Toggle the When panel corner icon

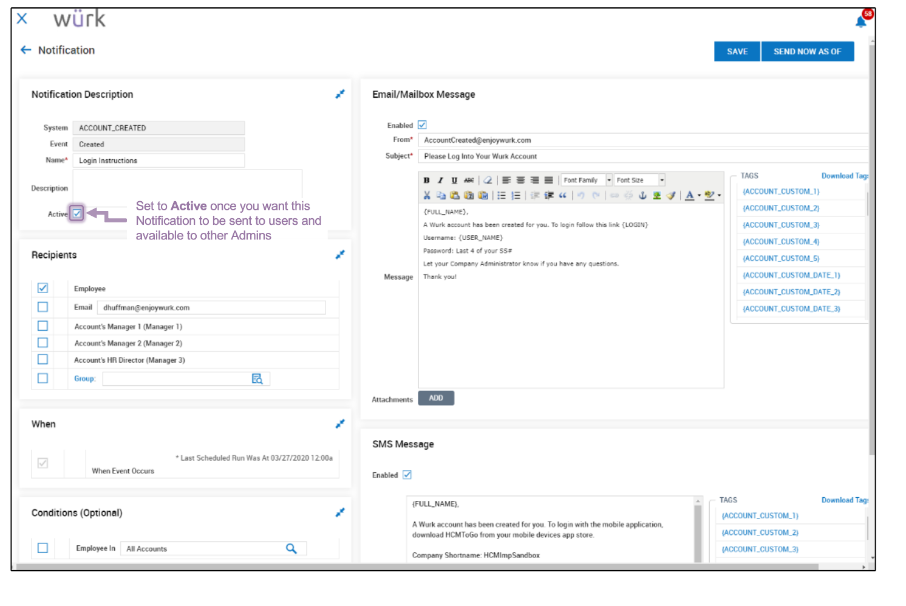pyautogui.click(x=340, y=424)
